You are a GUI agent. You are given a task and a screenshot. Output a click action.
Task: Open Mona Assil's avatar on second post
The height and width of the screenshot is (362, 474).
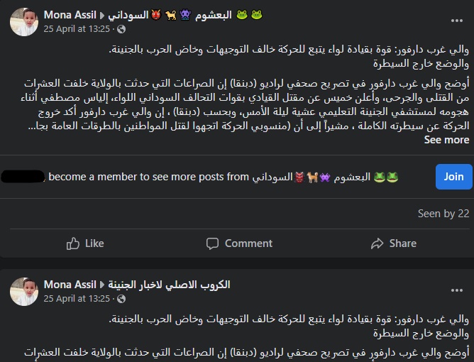24,291
